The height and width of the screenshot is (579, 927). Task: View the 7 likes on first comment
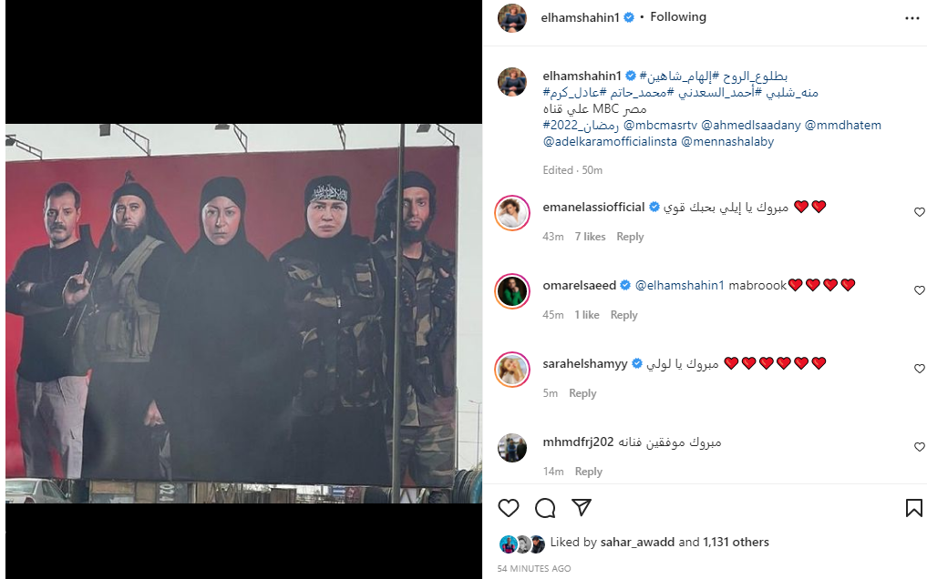tap(590, 237)
